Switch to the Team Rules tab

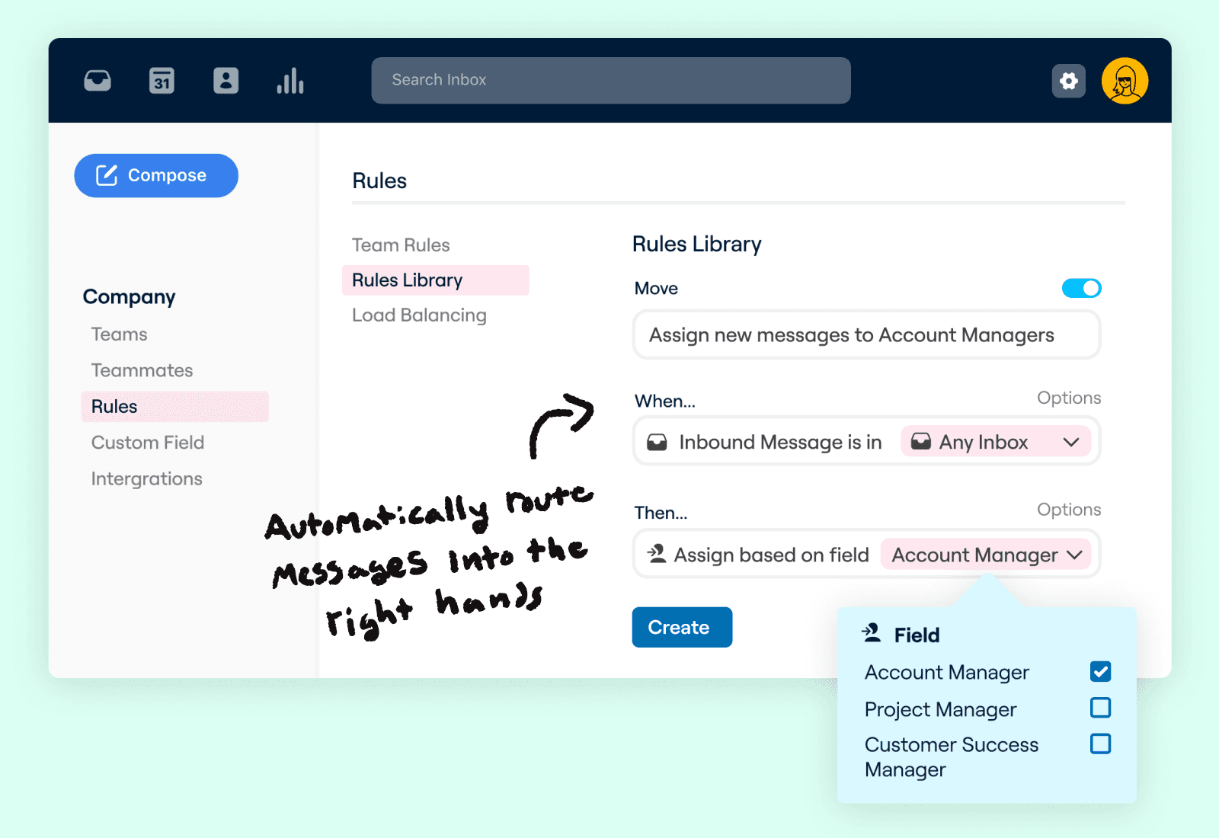click(x=401, y=245)
